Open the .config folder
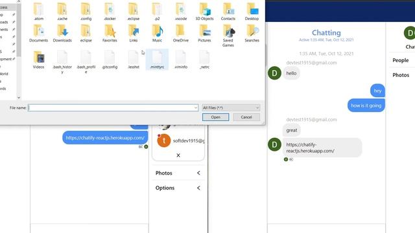The width and height of the screenshot is (415, 233). 86,12
